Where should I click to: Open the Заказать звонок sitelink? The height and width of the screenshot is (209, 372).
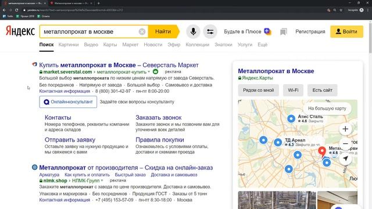pyautogui.click(x=159, y=117)
